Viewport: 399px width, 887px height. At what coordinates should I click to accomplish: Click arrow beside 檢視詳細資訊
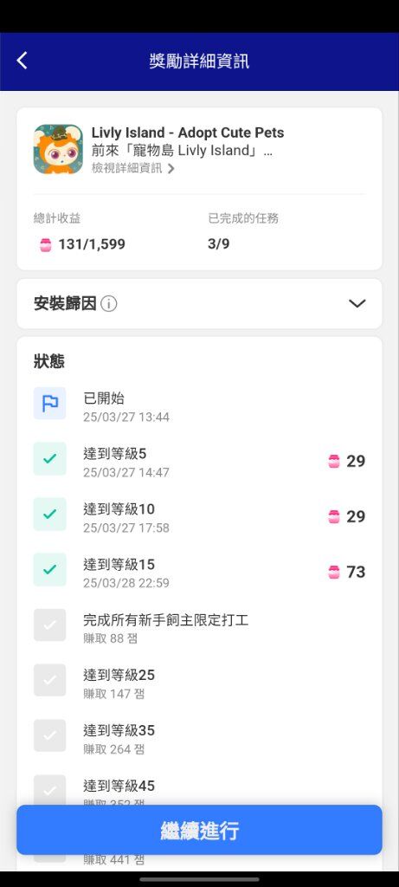click(171, 169)
